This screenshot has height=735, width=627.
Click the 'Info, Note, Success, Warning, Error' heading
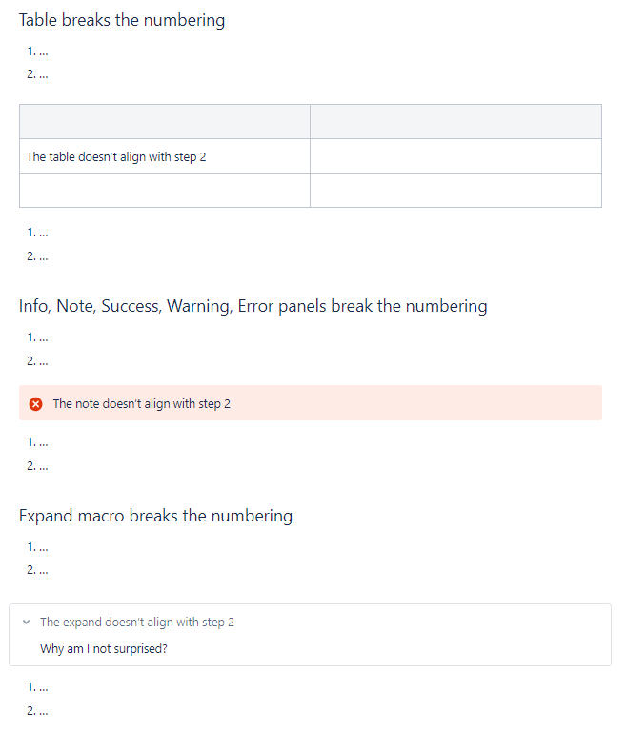pyautogui.click(x=253, y=306)
